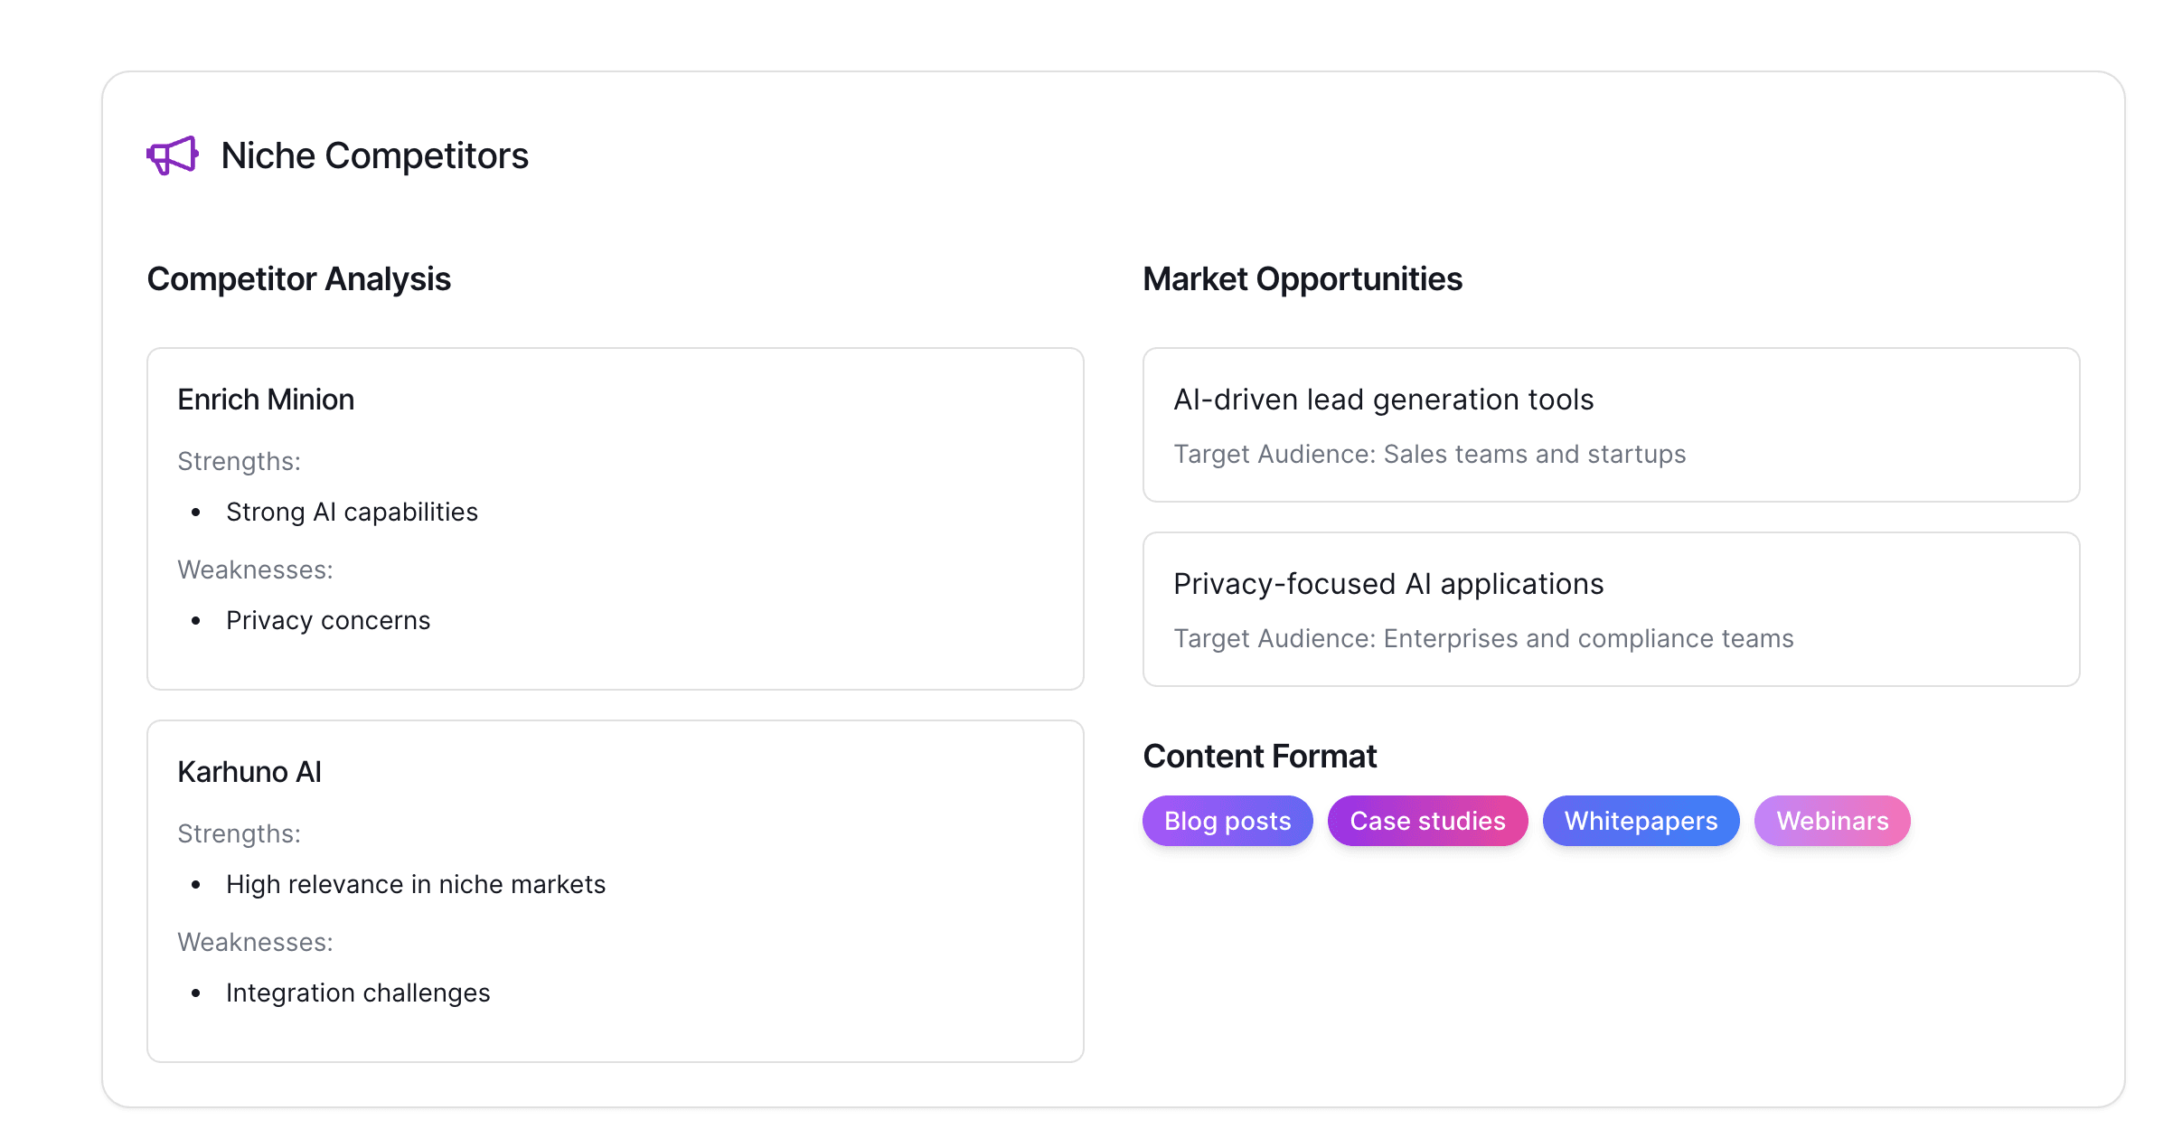Click the Privacy concerns weakness item
The image size is (2182, 1148).
328,620
